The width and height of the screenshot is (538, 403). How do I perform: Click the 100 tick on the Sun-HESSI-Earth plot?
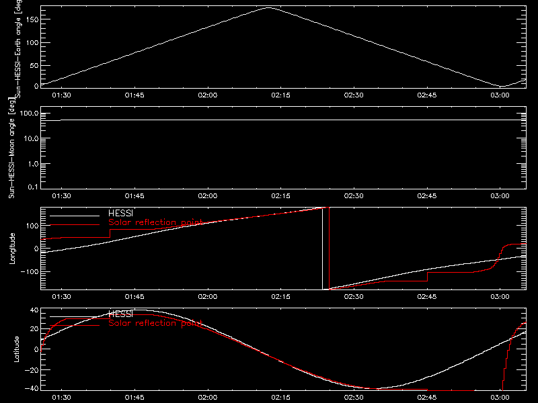32,42
